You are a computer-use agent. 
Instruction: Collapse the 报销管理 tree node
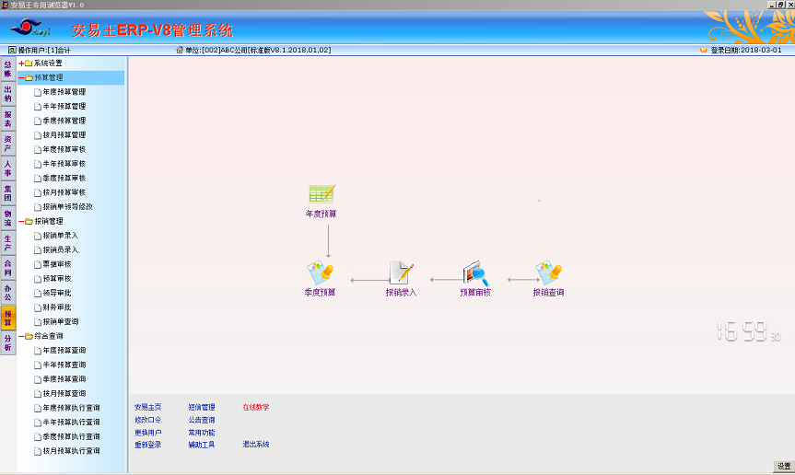(x=21, y=221)
